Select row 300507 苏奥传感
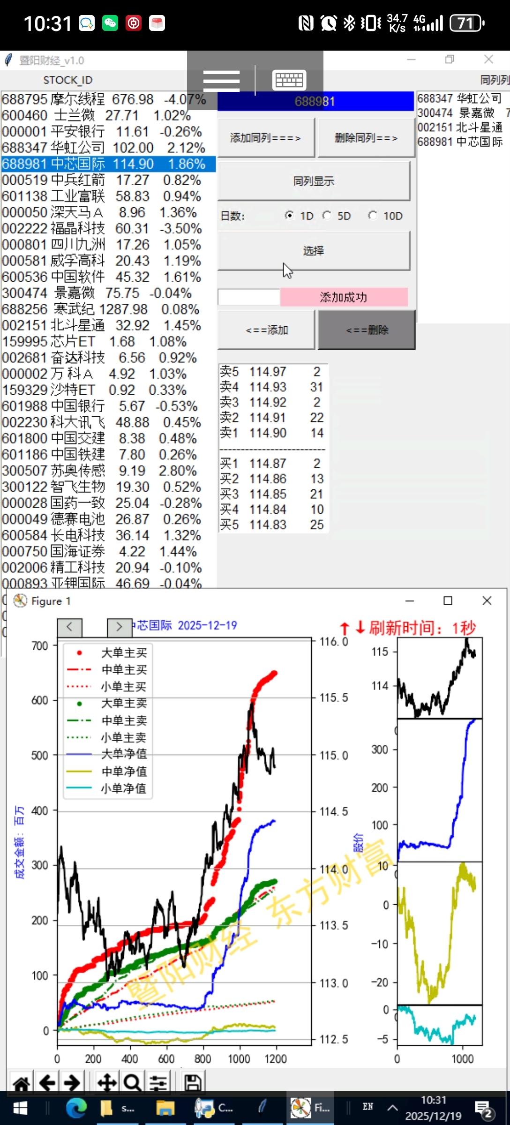This screenshot has width=510, height=1125. (x=108, y=471)
